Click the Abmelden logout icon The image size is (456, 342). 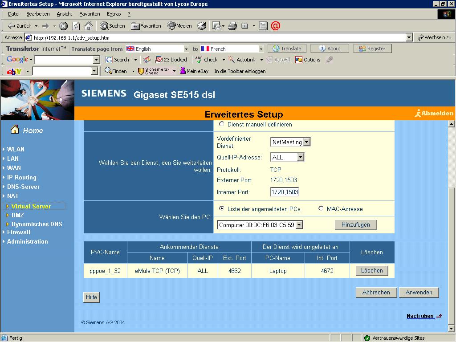434,113
